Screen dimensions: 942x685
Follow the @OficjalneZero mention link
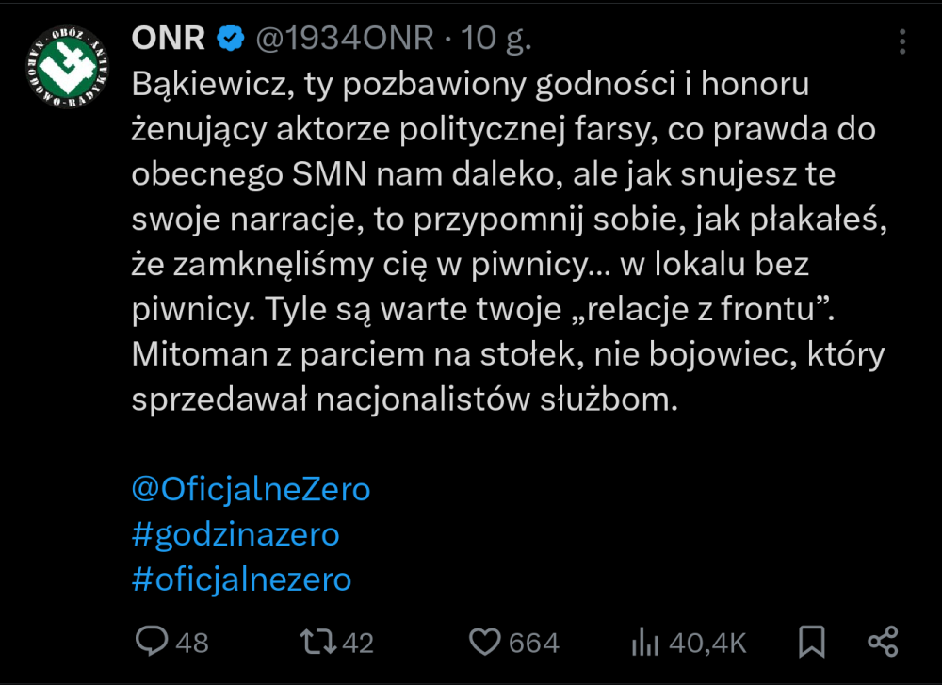(x=250, y=488)
